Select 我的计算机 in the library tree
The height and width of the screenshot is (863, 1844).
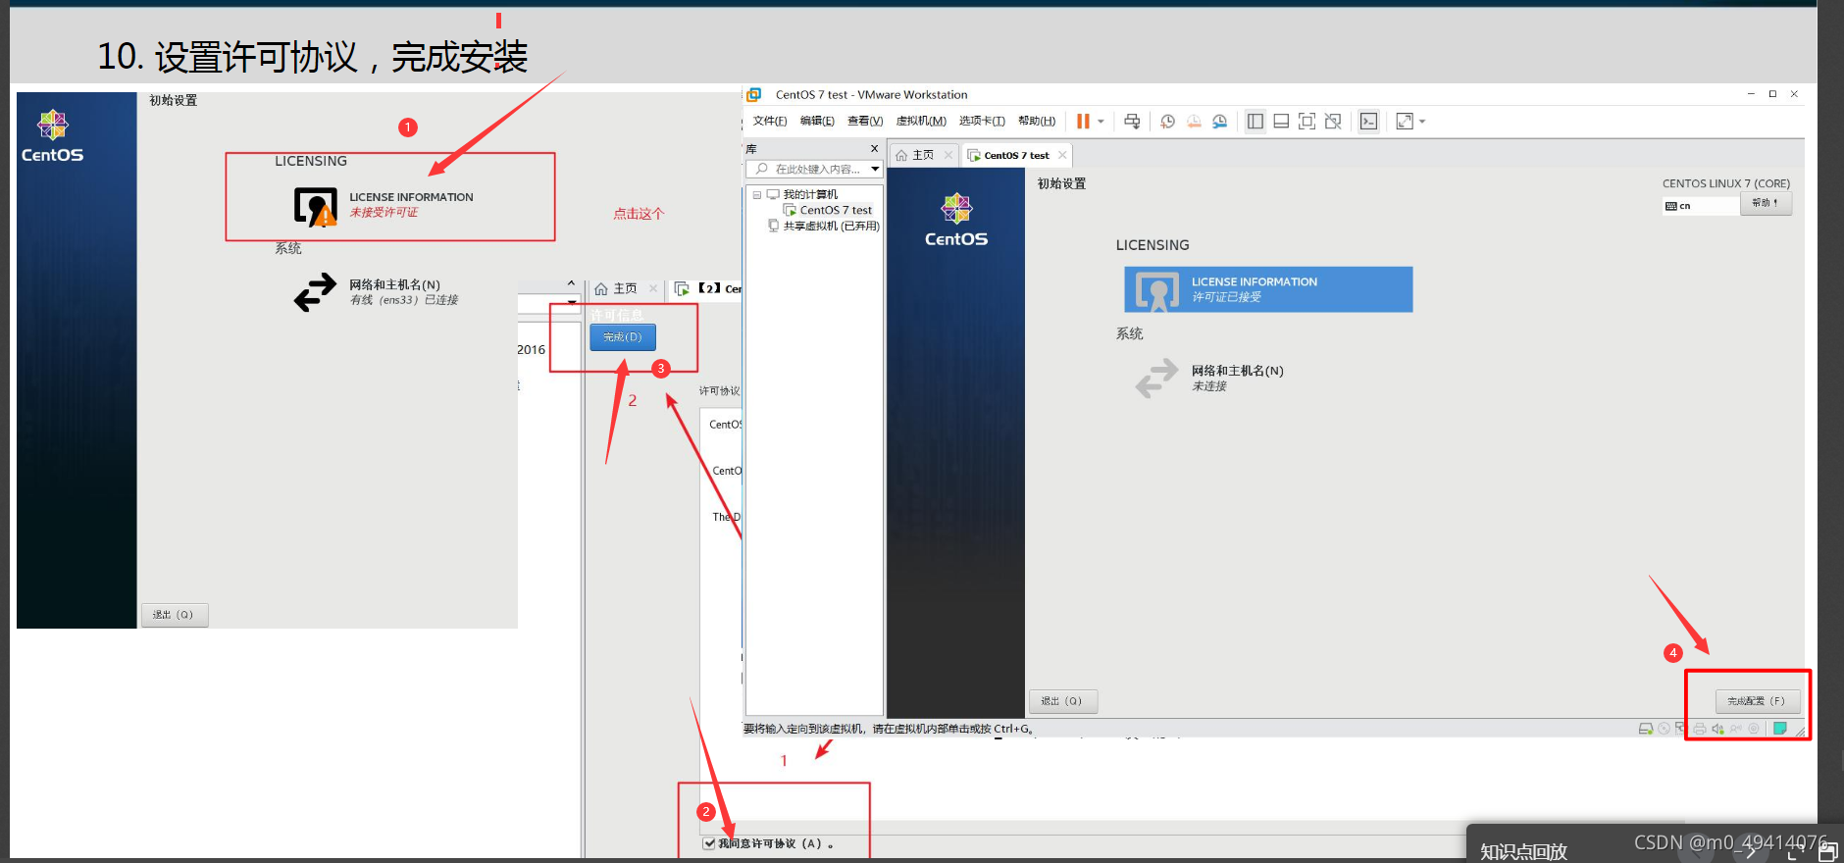pos(810,194)
